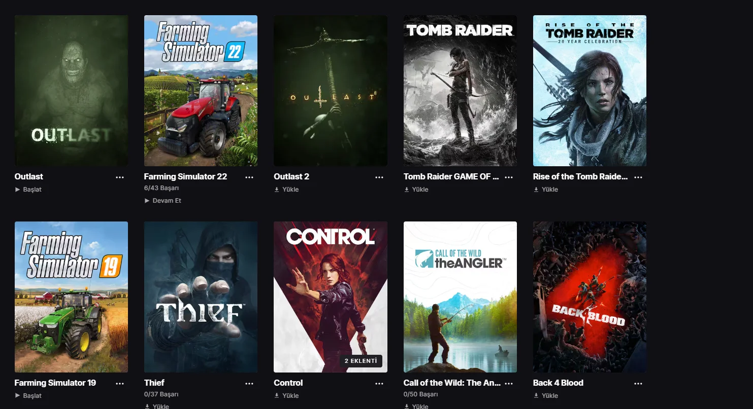Install Outlast 2 using Yükle

coord(286,190)
